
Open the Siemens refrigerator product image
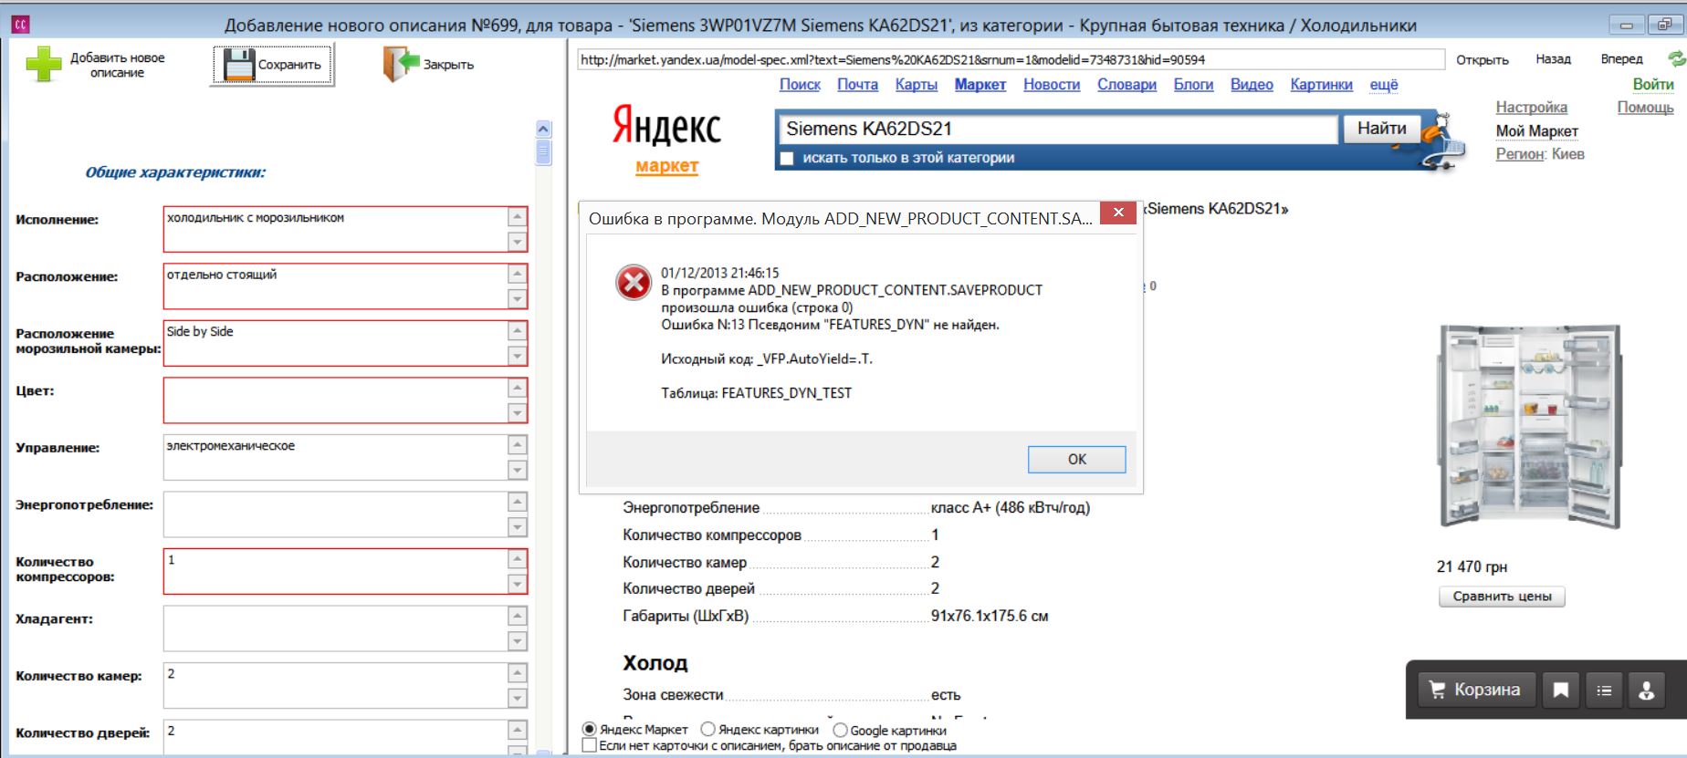pyautogui.click(x=1530, y=426)
